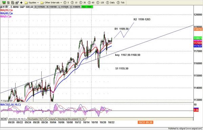Click the 120000 price axis label
203x130 pixels.
198,15
